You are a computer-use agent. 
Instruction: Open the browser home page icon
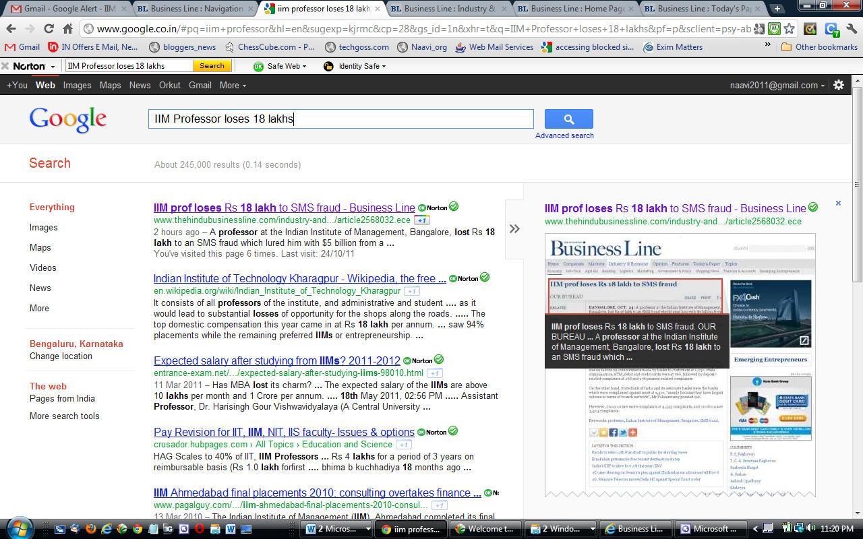67,29
